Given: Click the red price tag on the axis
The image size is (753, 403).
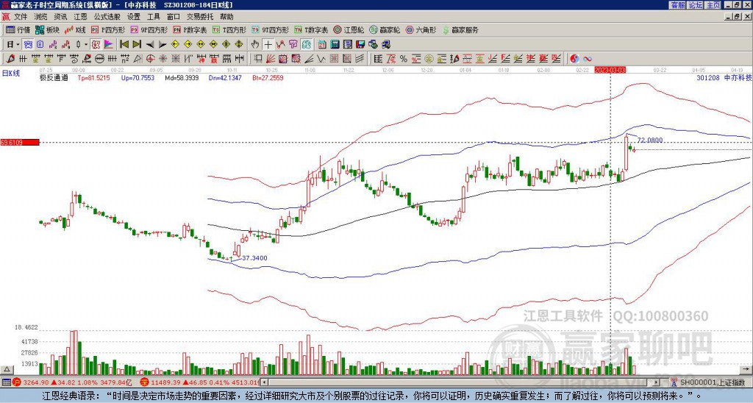Looking at the screenshot, I should click(x=20, y=143).
